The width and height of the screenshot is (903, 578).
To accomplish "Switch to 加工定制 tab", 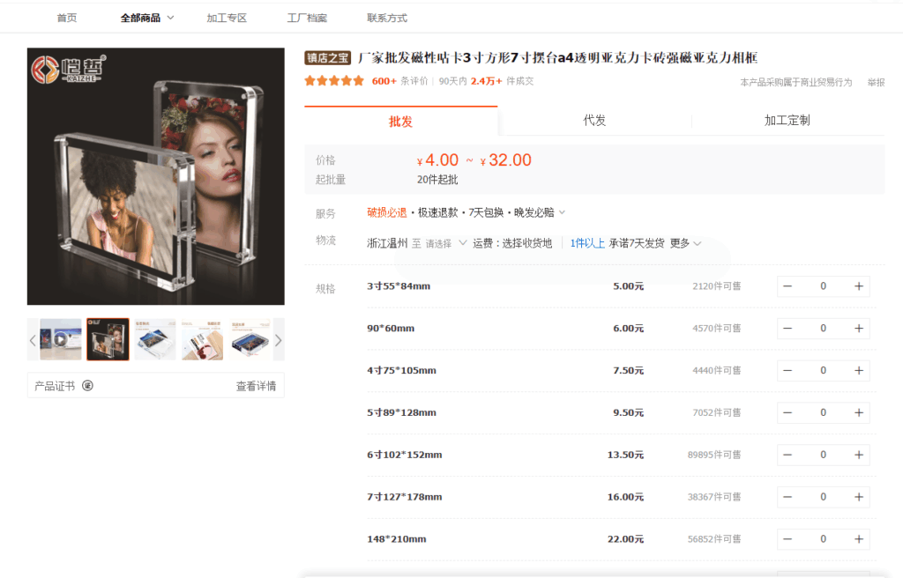I will point(787,121).
